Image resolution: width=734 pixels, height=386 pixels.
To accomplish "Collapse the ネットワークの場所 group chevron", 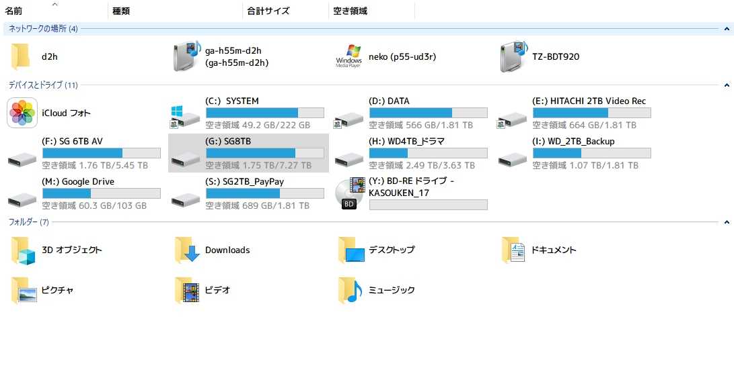I will click(727, 29).
